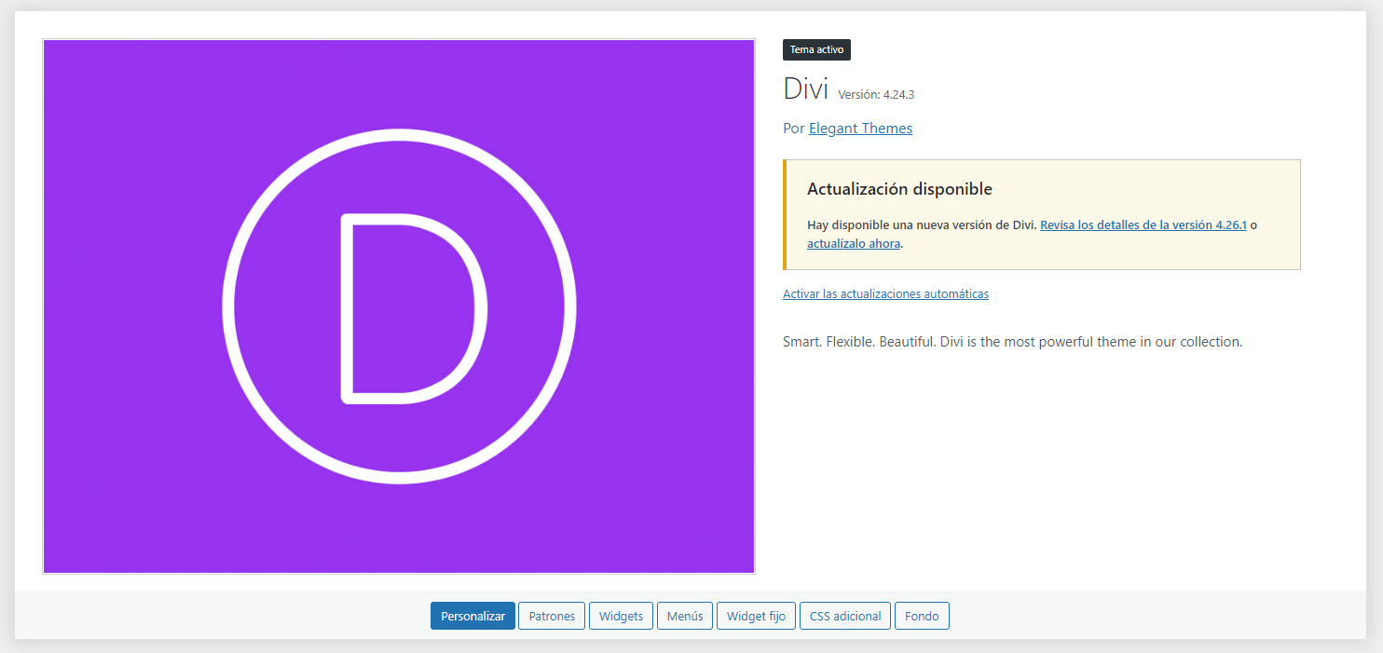
Task: Click the Tema activo badge
Action: tap(817, 49)
